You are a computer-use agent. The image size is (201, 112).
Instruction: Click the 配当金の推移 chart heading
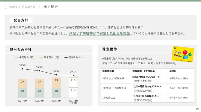click(x=21, y=49)
